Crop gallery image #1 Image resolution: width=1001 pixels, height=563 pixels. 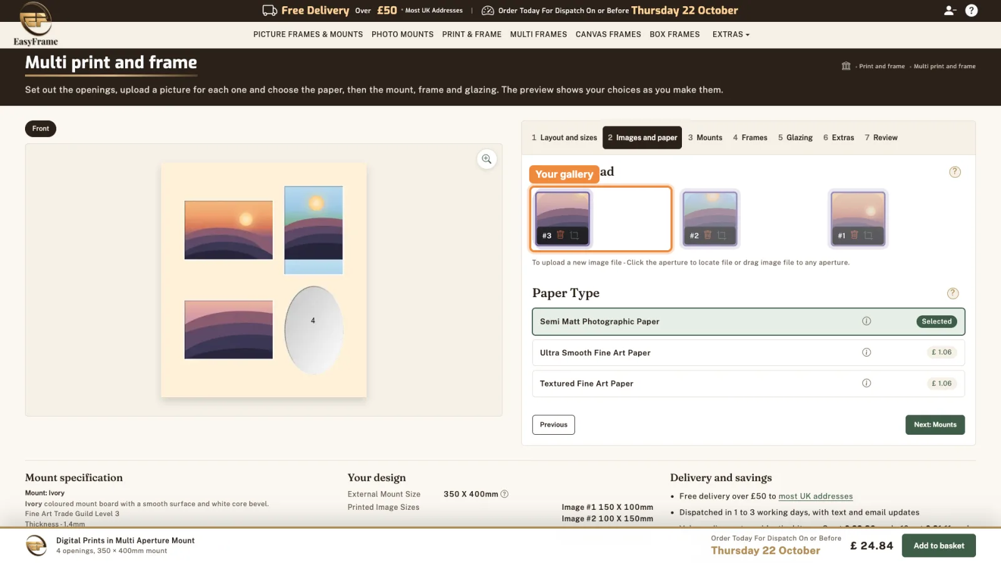point(868,235)
